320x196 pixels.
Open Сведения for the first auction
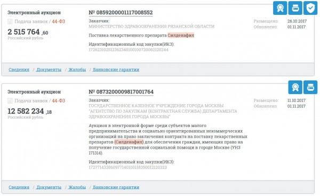[x=19, y=70]
